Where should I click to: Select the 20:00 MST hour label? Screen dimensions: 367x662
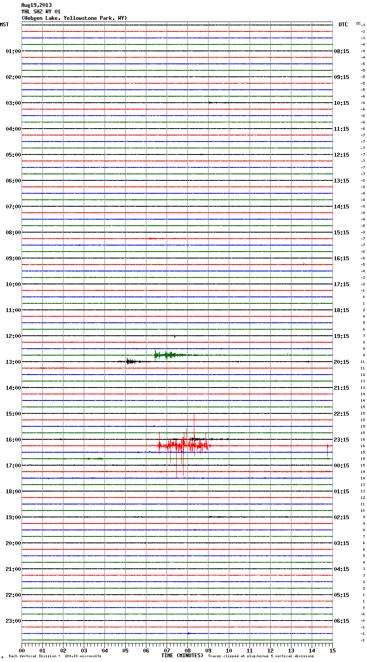coord(13,543)
